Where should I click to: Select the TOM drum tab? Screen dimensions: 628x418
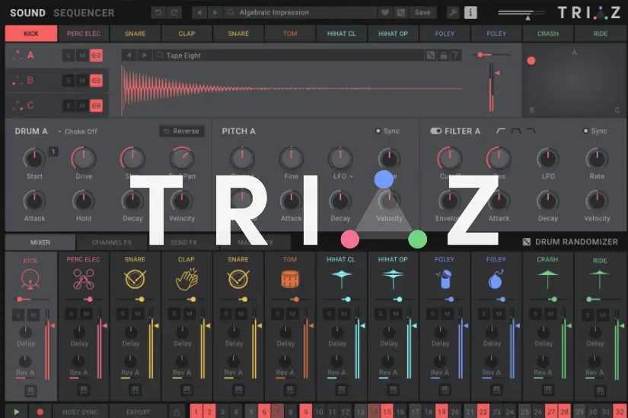click(x=290, y=33)
